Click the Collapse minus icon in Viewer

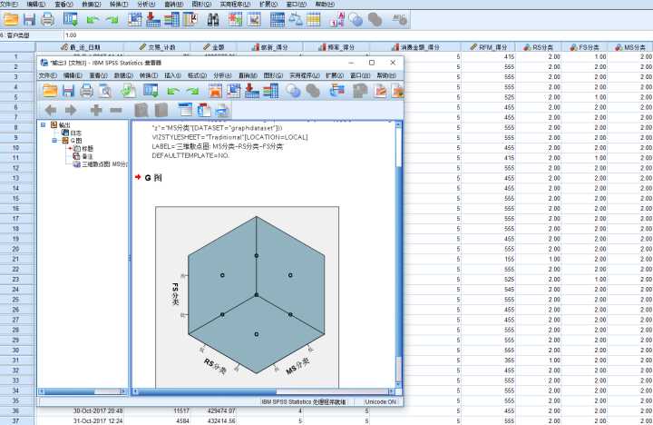[116, 110]
